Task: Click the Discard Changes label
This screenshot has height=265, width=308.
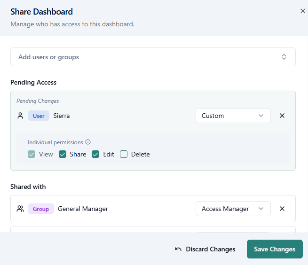Action: 211,249
